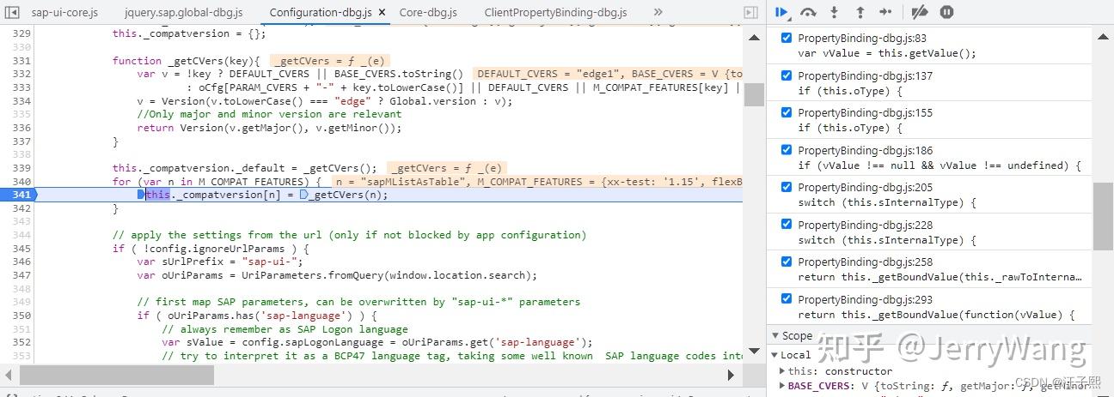Uncheck breakpoint PropertyBinding-dbg.js:155
Screen dimensions: 1114x397
[x=786, y=112]
